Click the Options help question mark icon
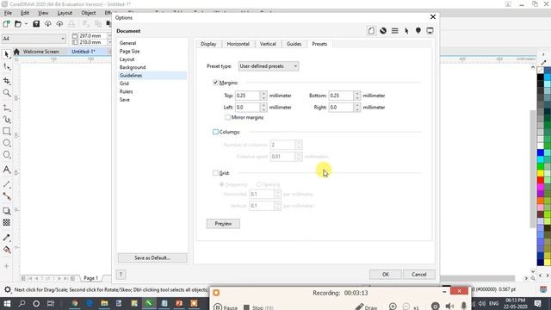Screen dimensions: 551x310 click(121, 274)
